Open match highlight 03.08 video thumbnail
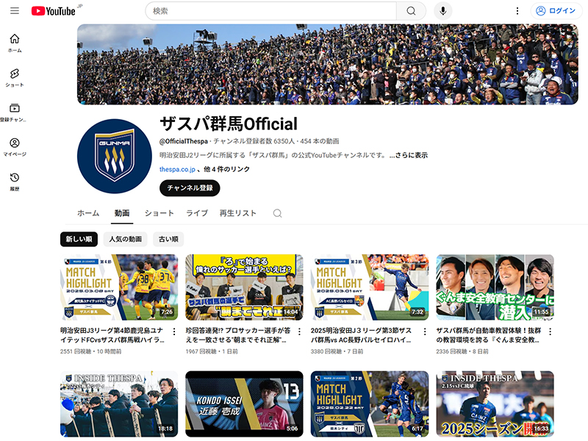Image resolution: width=588 pixels, height=441 pixels. coord(119,287)
